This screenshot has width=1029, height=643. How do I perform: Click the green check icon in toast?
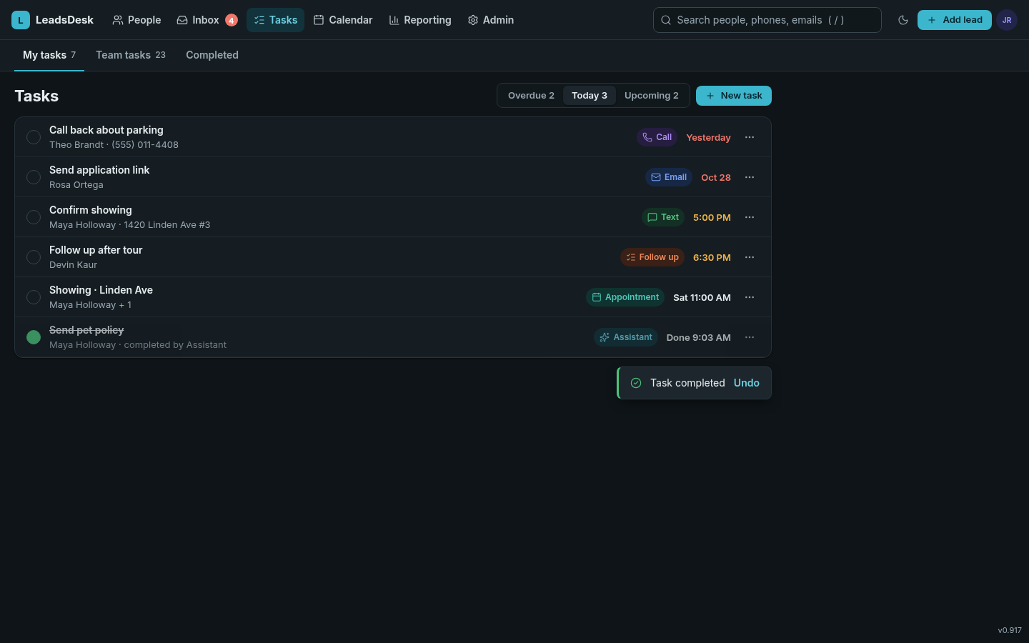(636, 383)
